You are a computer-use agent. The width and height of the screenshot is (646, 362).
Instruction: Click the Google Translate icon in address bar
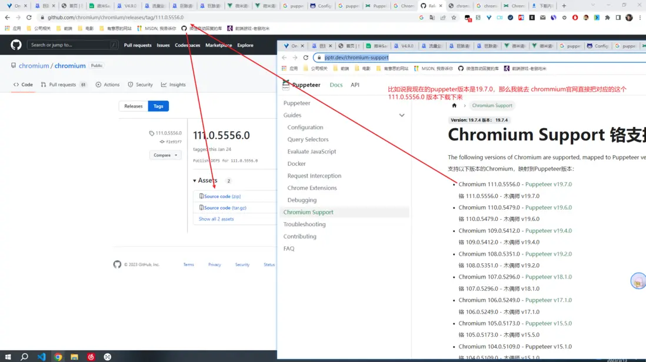click(432, 18)
